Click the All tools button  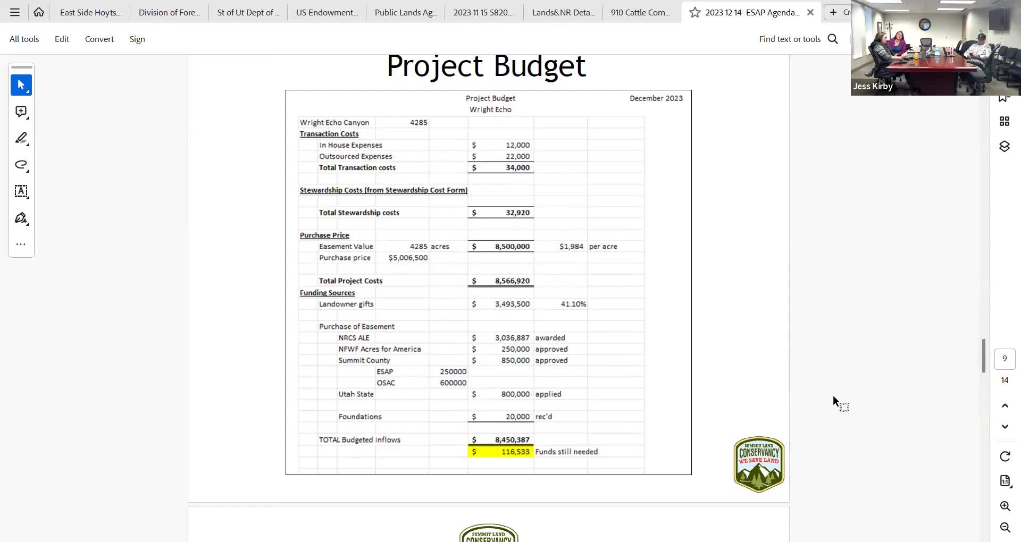point(24,38)
